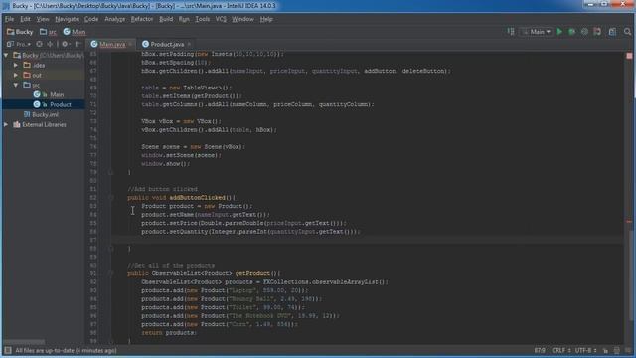Click the Make Project icon beside the run selector

point(511,31)
